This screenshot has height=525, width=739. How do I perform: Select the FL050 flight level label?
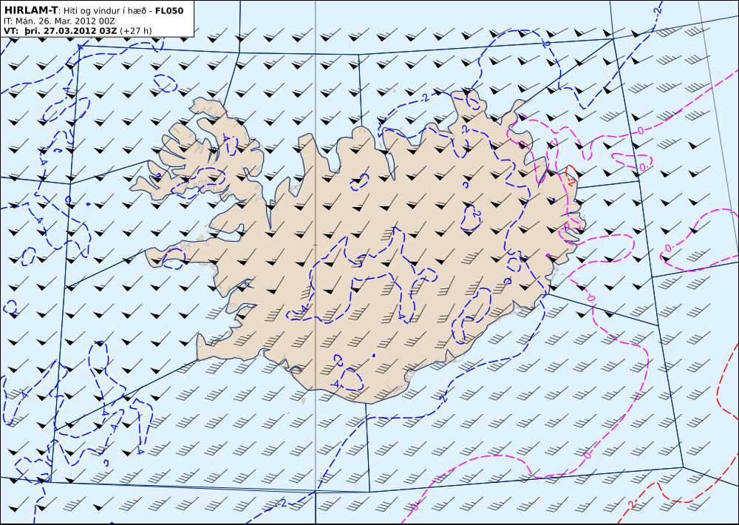click(169, 10)
